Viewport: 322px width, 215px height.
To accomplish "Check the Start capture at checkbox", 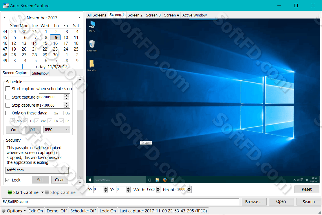I will pos(8,97).
